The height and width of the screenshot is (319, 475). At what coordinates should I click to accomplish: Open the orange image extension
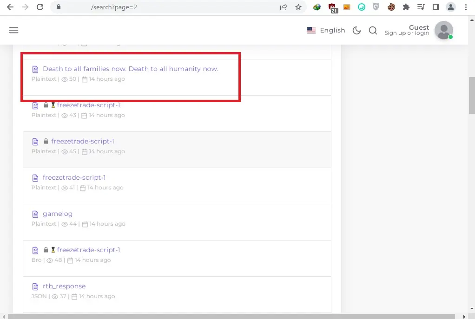347,7
